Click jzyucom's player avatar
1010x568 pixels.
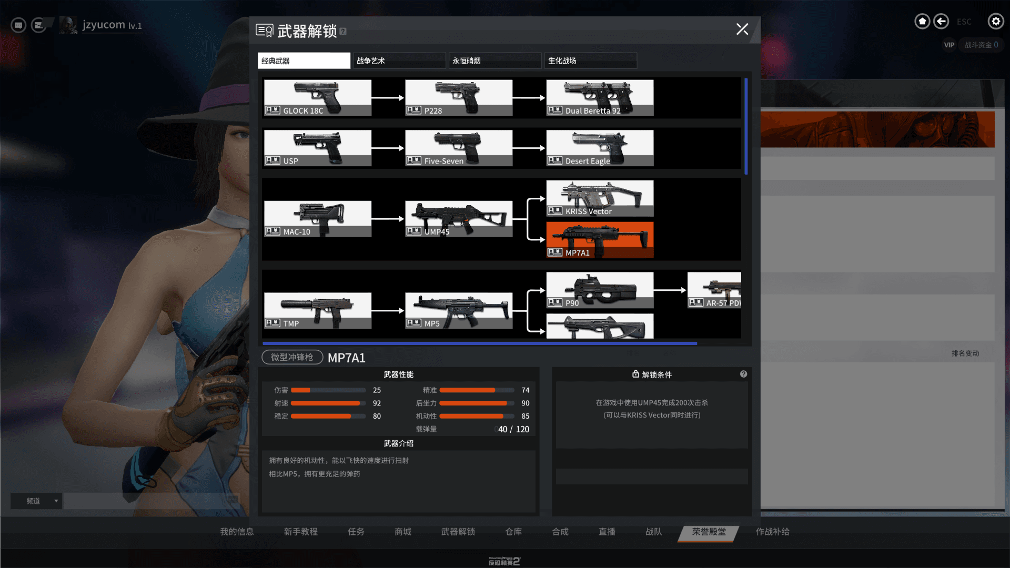point(68,24)
